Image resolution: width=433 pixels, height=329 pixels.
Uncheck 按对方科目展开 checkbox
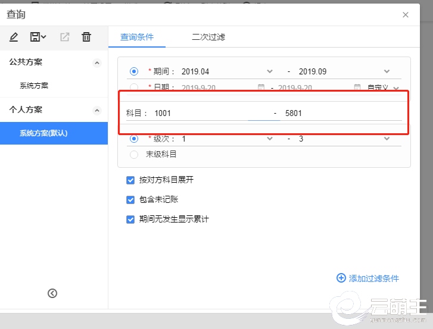pyautogui.click(x=130, y=180)
